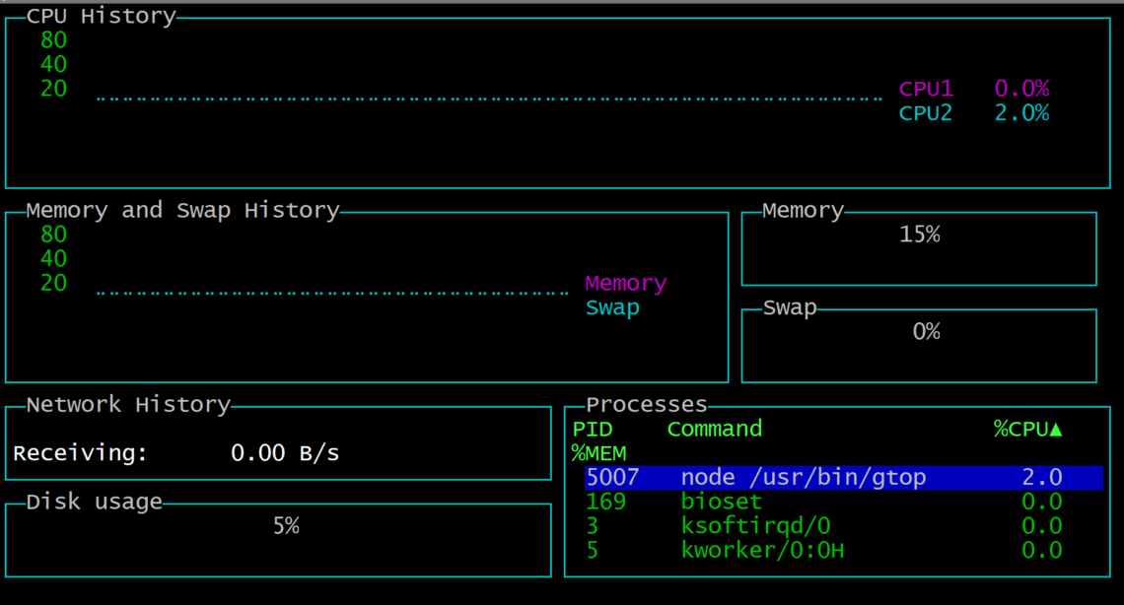
Task: Click PID 5007 in the process list
Action: click(612, 478)
